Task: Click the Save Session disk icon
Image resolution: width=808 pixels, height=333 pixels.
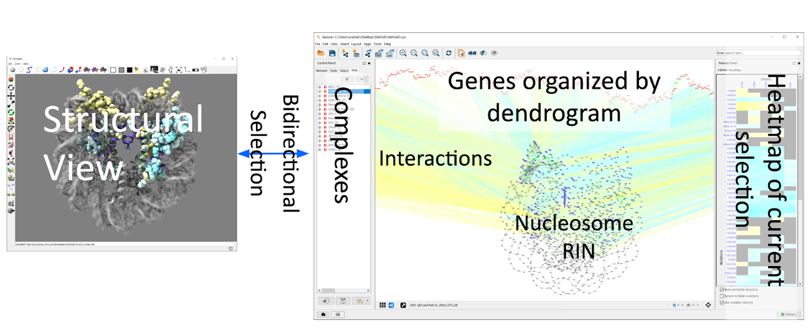Action: tap(333, 53)
